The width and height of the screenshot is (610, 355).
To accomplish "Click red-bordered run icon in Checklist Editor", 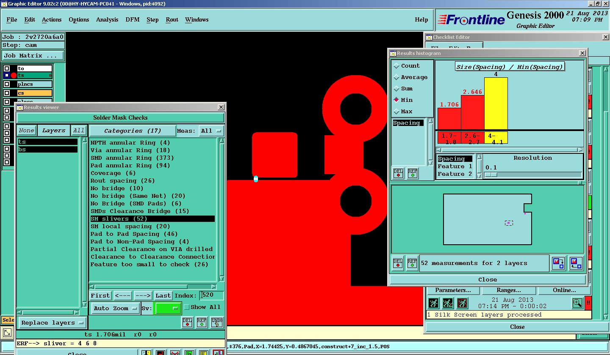I will tap(462, 303).
